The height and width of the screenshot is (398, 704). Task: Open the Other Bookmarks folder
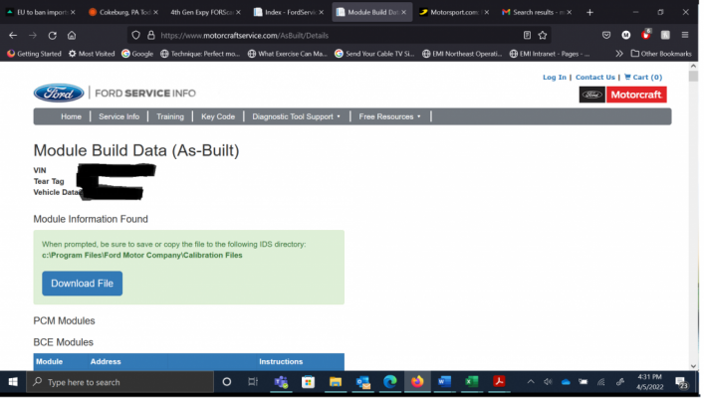coord(661,54)
